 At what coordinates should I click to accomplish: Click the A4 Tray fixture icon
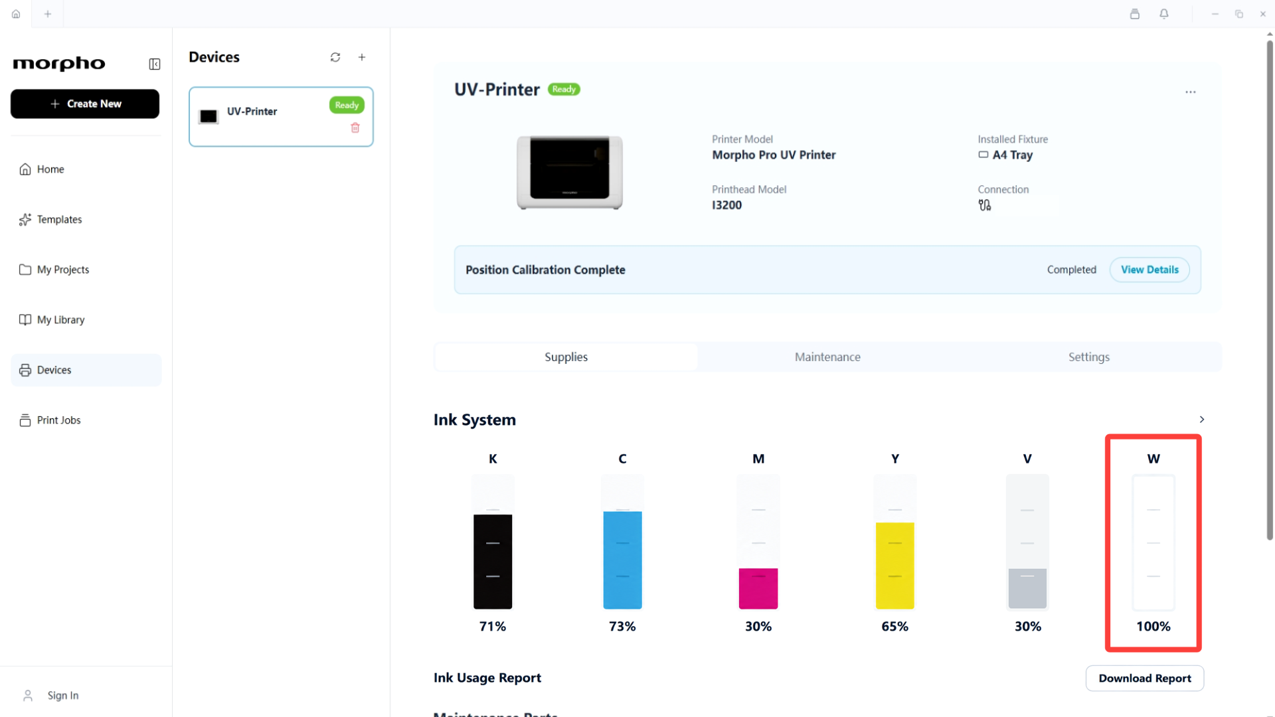983,155
